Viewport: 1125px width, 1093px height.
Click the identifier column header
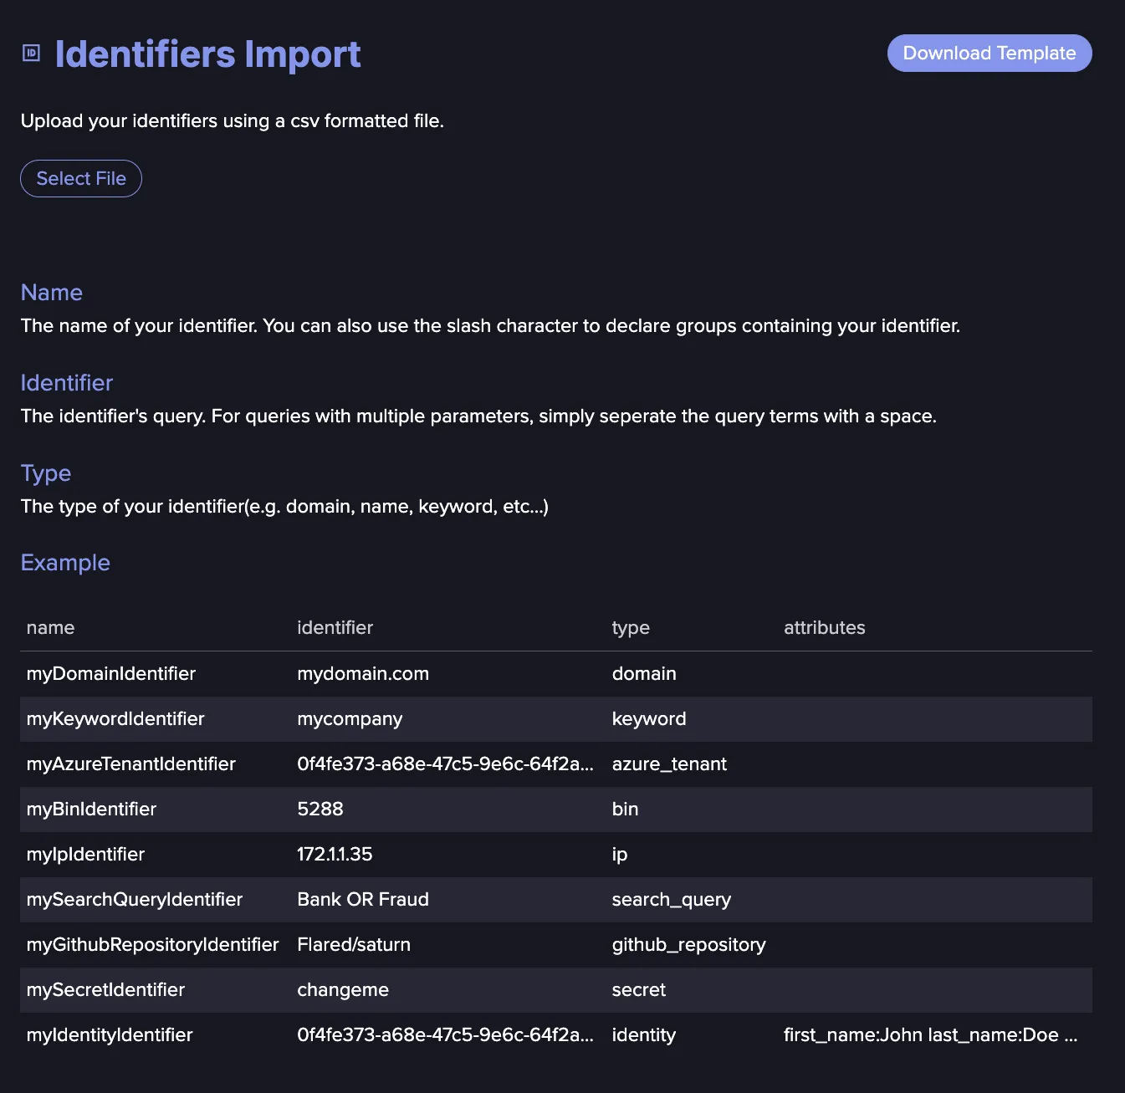click(x=335, y=627)
